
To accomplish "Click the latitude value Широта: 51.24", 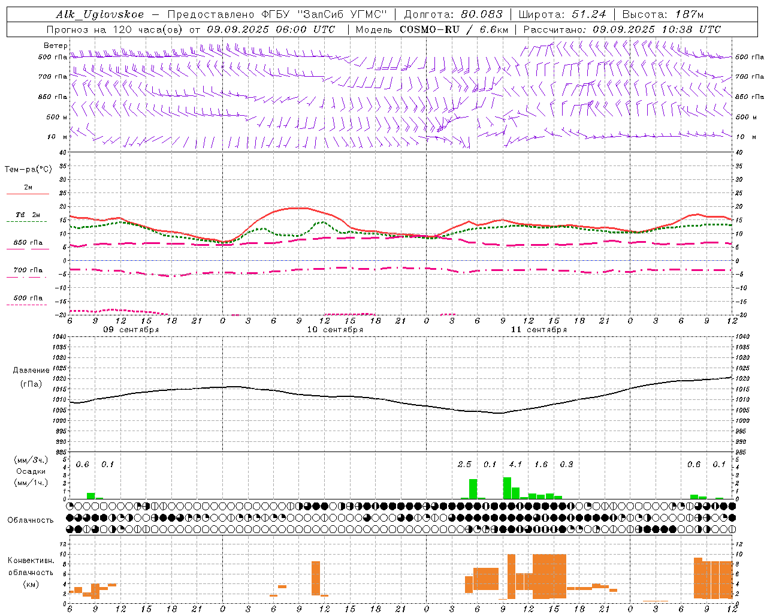I will tap(562, 15).
